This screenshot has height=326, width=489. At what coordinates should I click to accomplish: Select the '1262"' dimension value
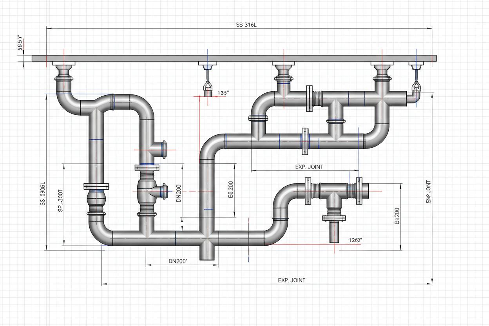(355, 240)
